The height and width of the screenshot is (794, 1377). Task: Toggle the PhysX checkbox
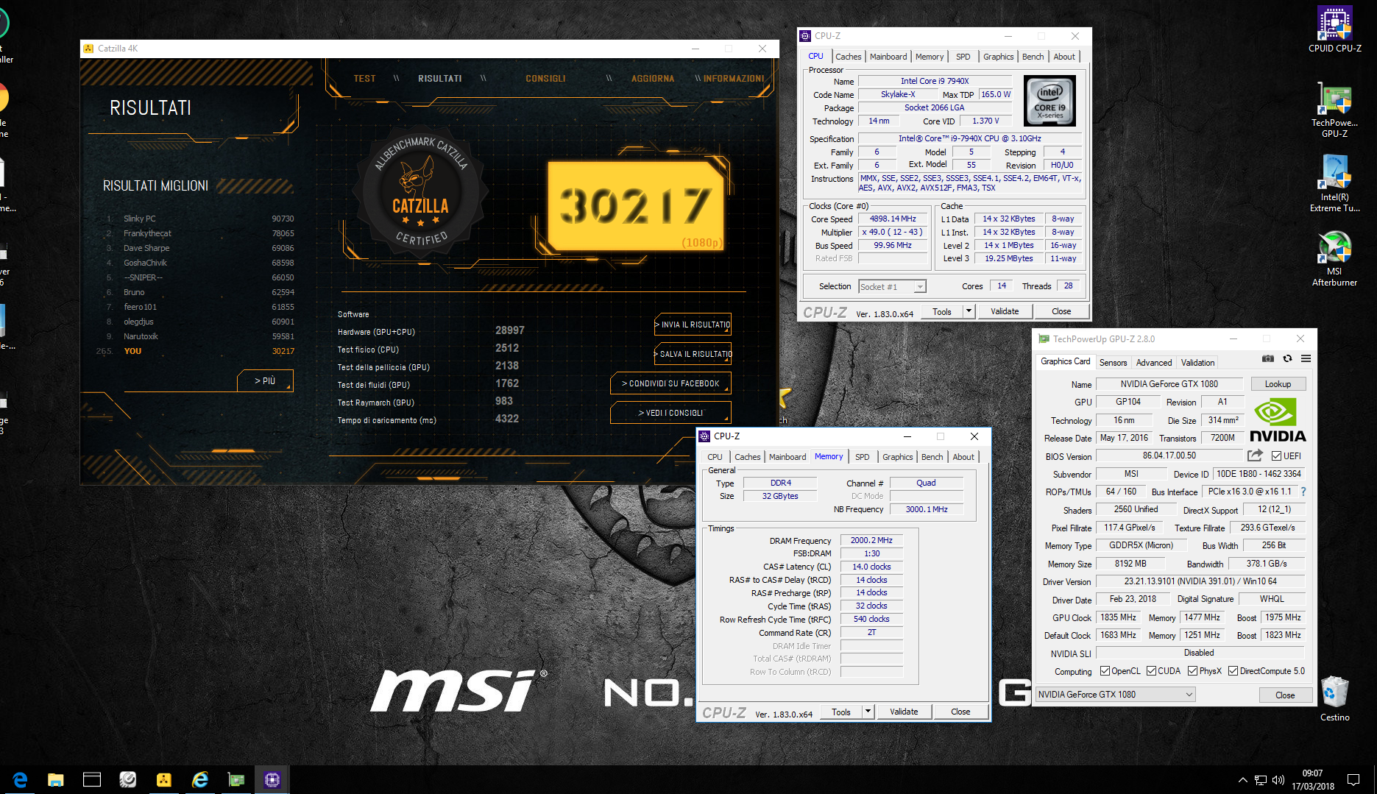(1192, 671)
